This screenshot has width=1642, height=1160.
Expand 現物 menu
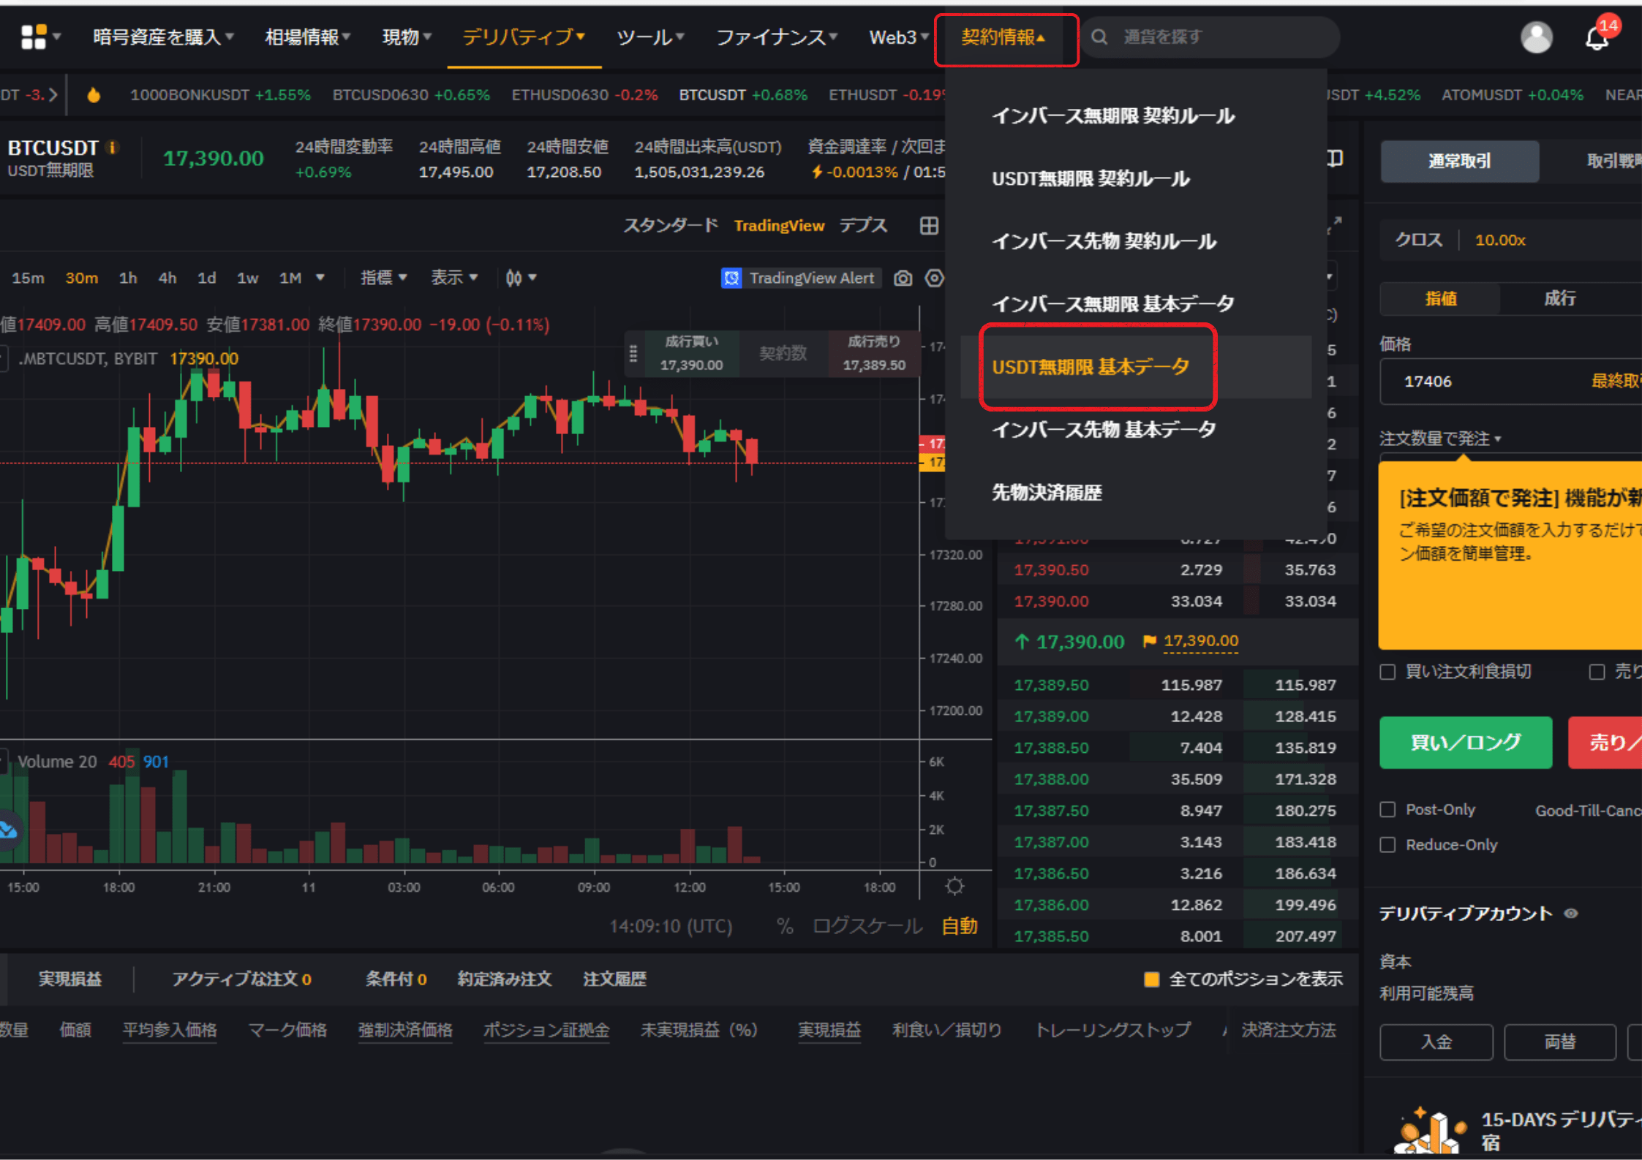coord(407,37)
